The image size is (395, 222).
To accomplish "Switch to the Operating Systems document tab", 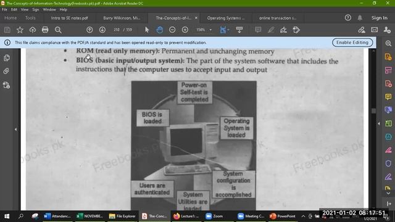I will click(x=226, y=18).
